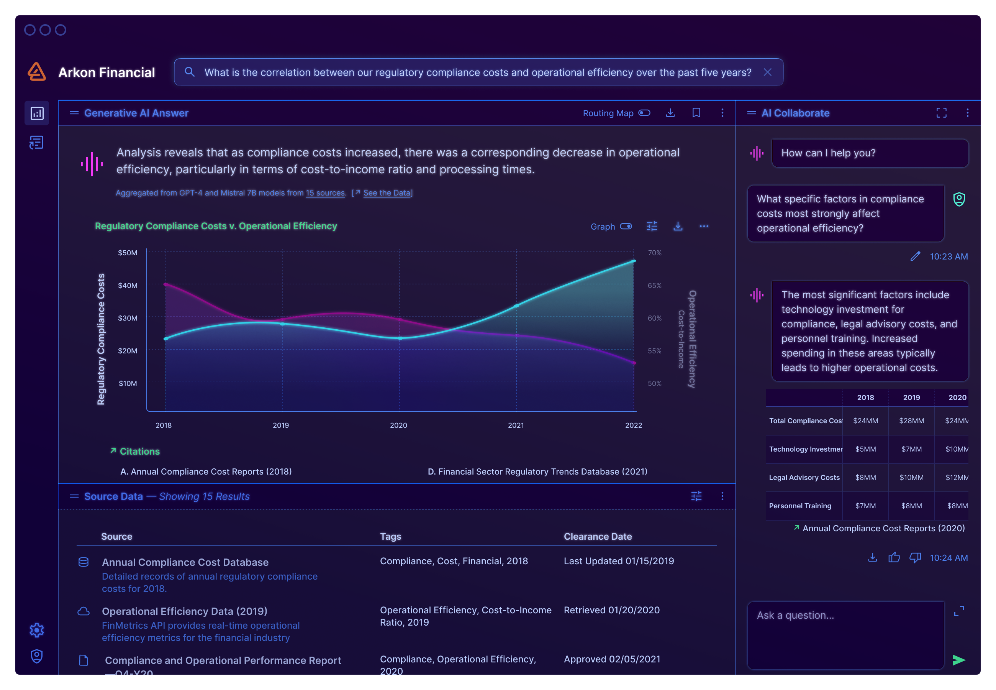Open the query history icon in the sidebar
This screenshot has height=690, width=996.
pyautogui.click(x=37, y=142)
